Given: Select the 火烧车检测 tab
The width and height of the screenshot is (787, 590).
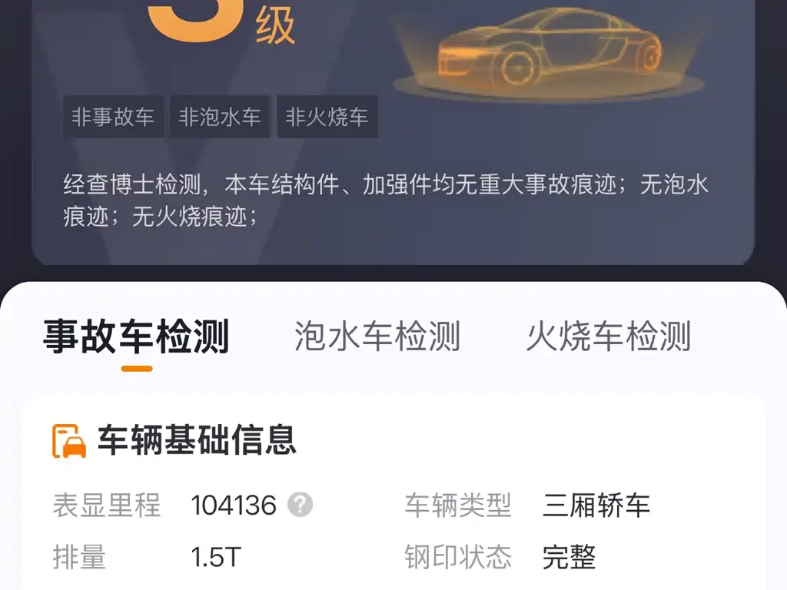Looking at the screenshot, I should pyautogui.click(x=609, y=336).
